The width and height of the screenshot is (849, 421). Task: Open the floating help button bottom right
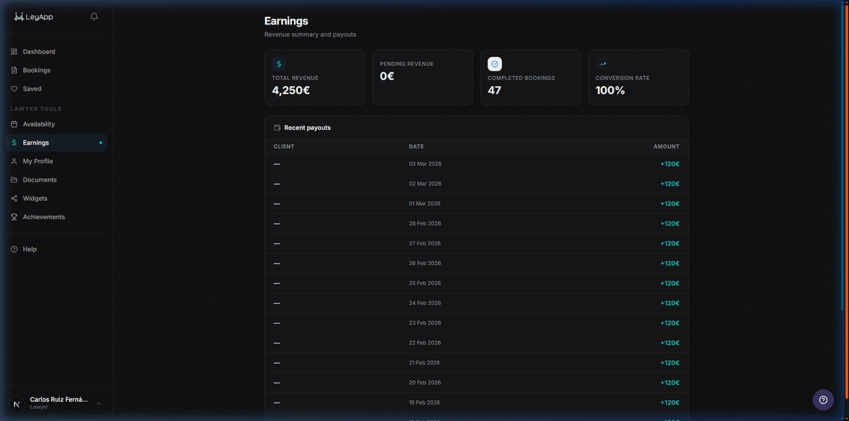pyautogui.click(x=823, y=399)
